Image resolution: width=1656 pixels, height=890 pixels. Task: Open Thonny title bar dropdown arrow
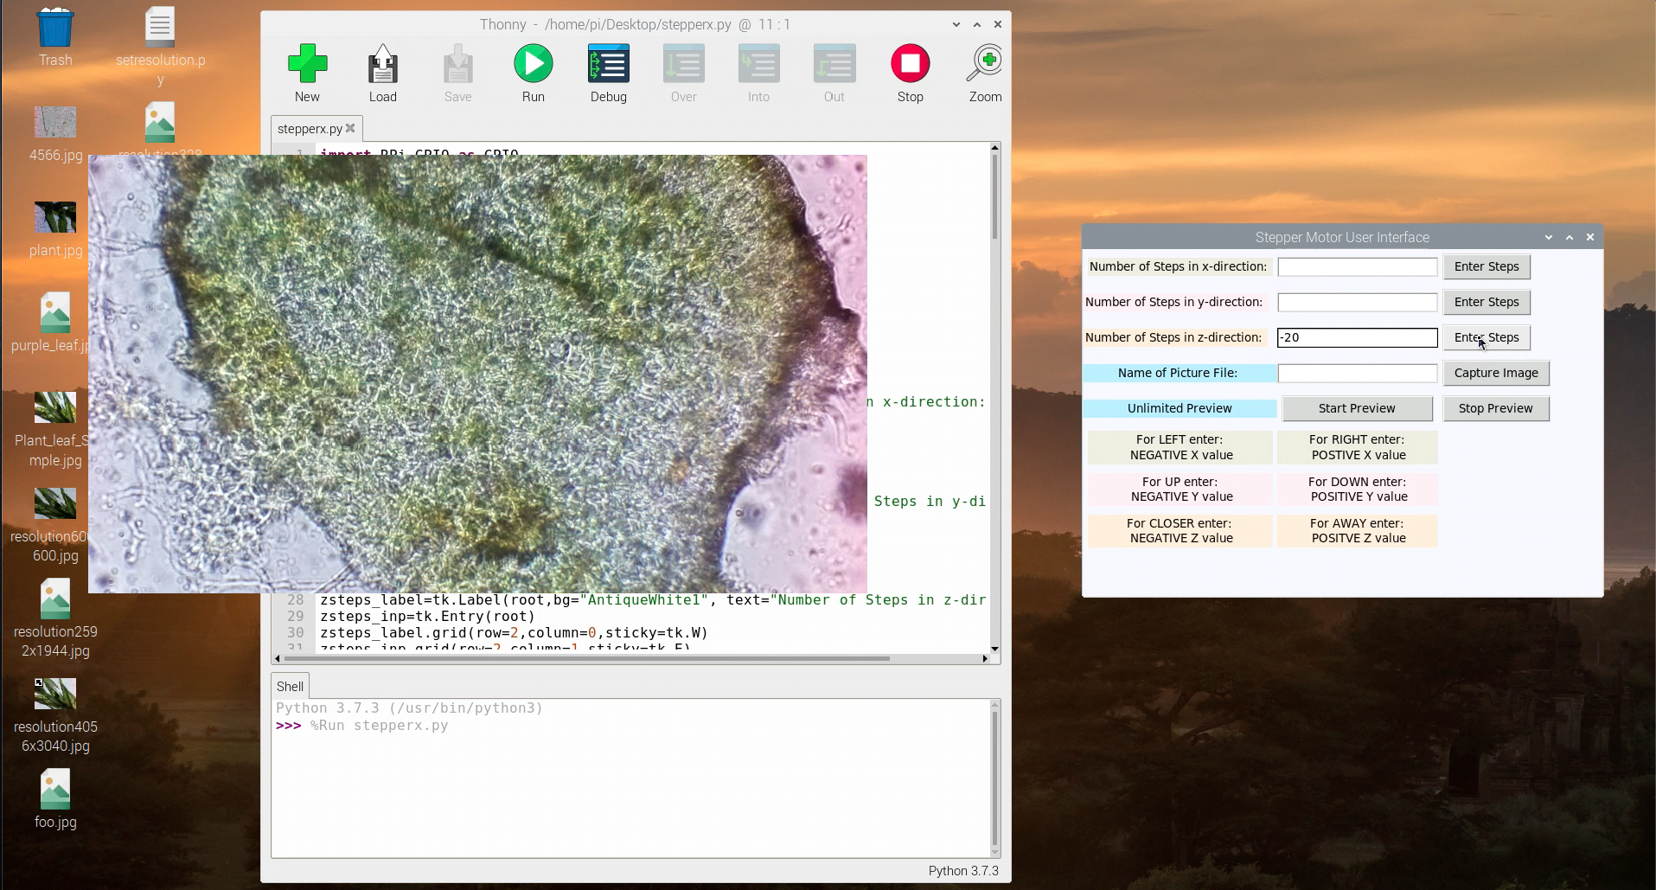pos(956,24)
